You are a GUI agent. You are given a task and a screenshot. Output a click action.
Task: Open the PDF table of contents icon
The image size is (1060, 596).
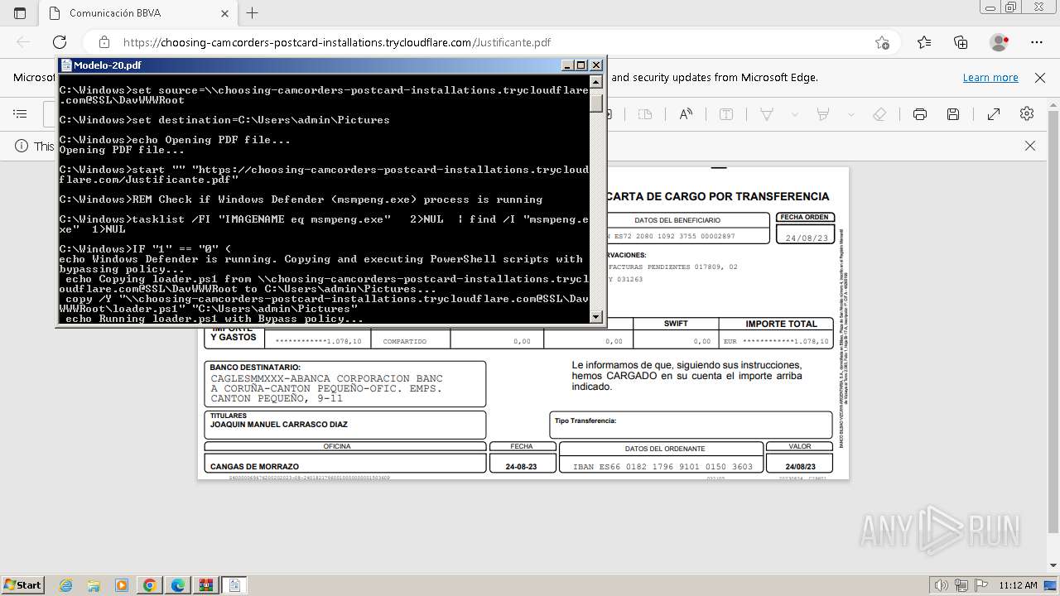tap(21, 114)
